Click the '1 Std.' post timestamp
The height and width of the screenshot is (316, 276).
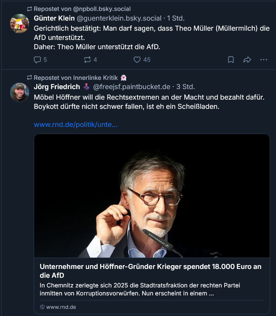point(176,18)
